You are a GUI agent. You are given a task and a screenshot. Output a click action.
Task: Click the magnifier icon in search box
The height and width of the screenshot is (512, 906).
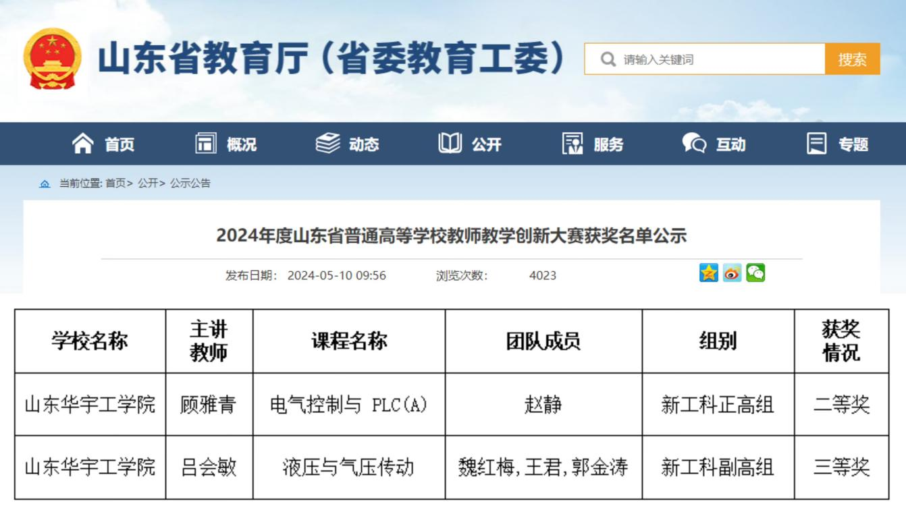608,59
